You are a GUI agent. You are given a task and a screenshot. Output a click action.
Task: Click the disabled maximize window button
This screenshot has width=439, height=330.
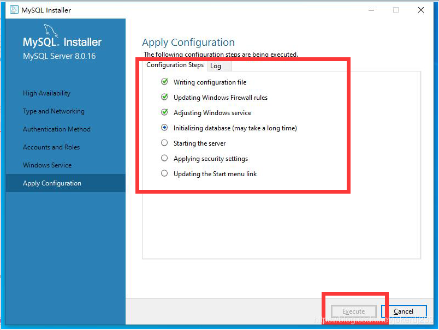point(396,10)
